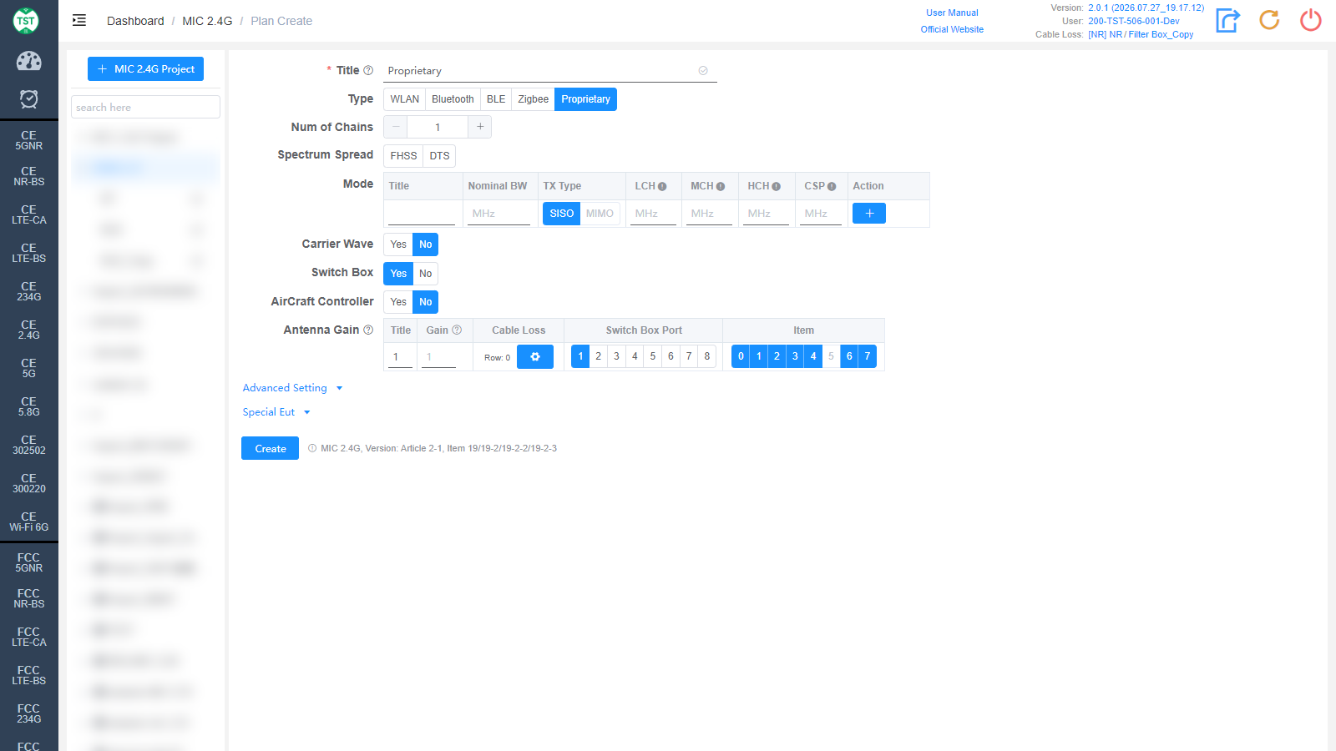The image size is (1336, 751).
Task: Select BLE type
Action: tap(496, 99)
